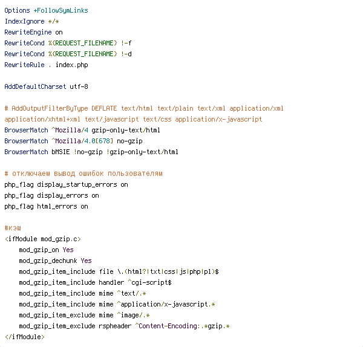Click the 'mod_gzip_item_exclude rspheader' line
The width and height of the screenshot is (363, 347).
coord(124,326)
